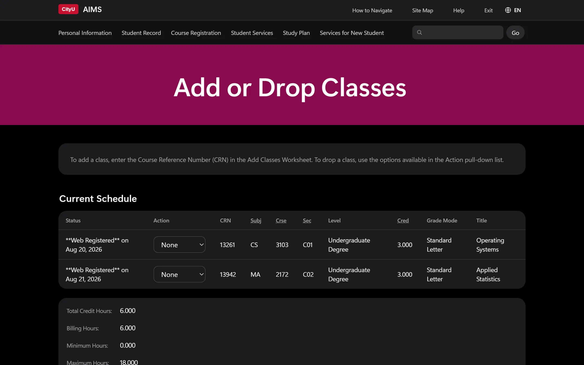This screenshot has height=365, width=584.
Task: Click the Applied Statistics title cell
Action: tap(488, 275)
